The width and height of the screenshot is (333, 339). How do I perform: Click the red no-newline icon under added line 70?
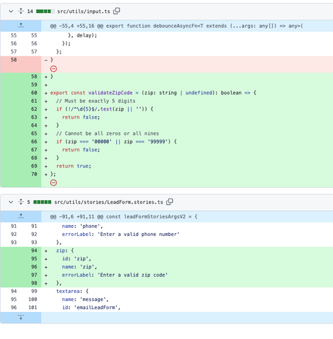pyautogui.click(x=54, y=182)
